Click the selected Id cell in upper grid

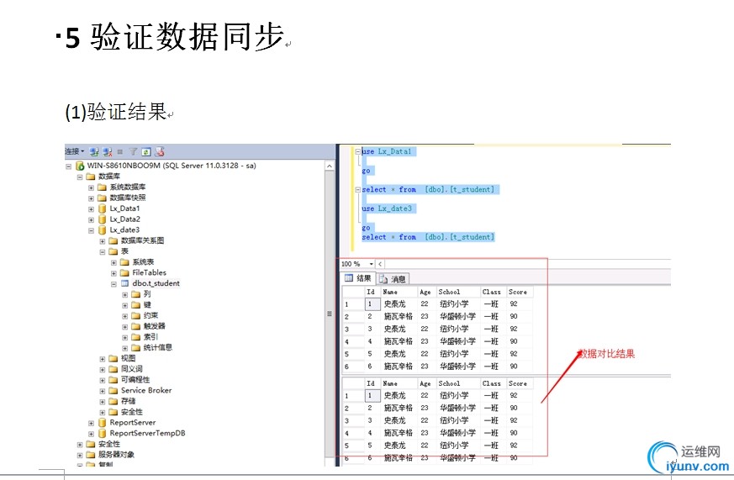pyautogui.click(x=372, y=304)
